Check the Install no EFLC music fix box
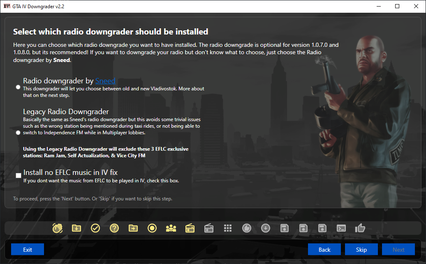The image size is (426, 264). tap(19, 176)
